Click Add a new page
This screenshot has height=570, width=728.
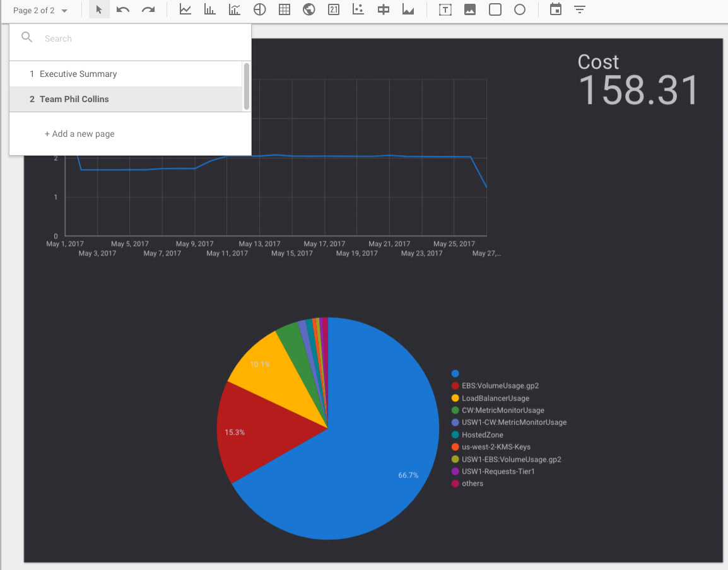79,134
